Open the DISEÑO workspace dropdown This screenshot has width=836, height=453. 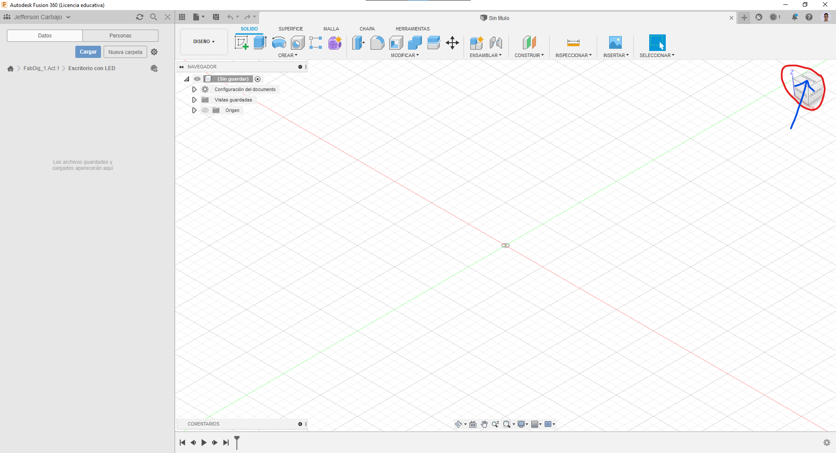(204, 42)
